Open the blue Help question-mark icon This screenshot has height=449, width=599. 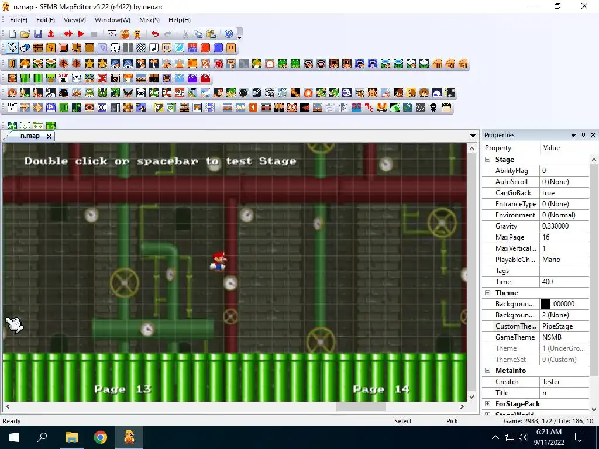point(229,34)
